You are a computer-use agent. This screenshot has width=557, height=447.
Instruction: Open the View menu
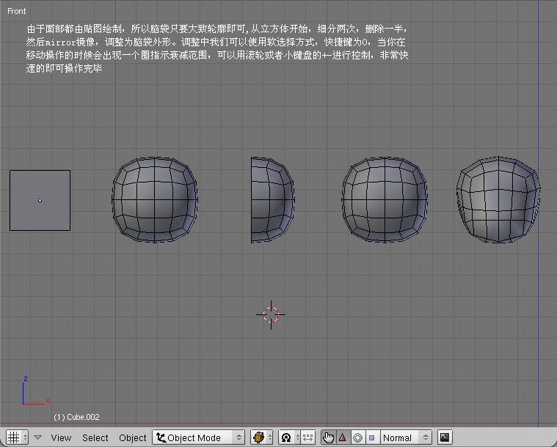pyautogui.click(x=61, y=437)
